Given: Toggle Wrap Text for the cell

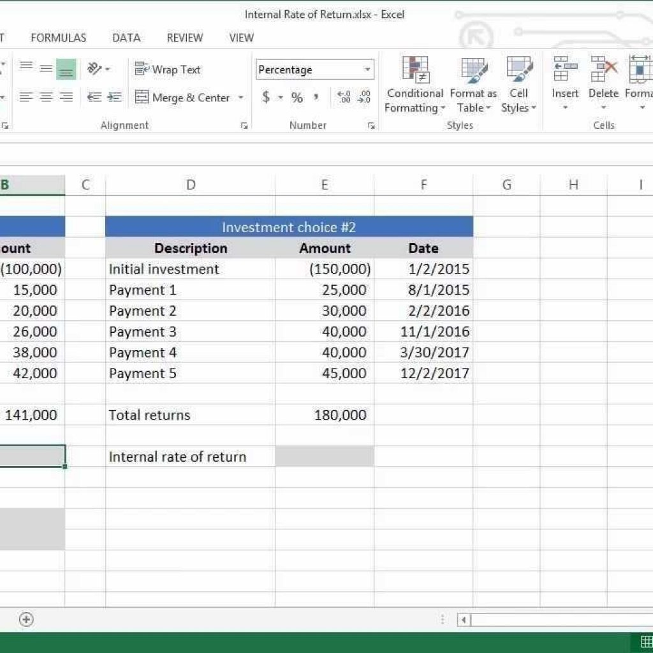Looking at the screenshot, I should (x=168, y=70).
